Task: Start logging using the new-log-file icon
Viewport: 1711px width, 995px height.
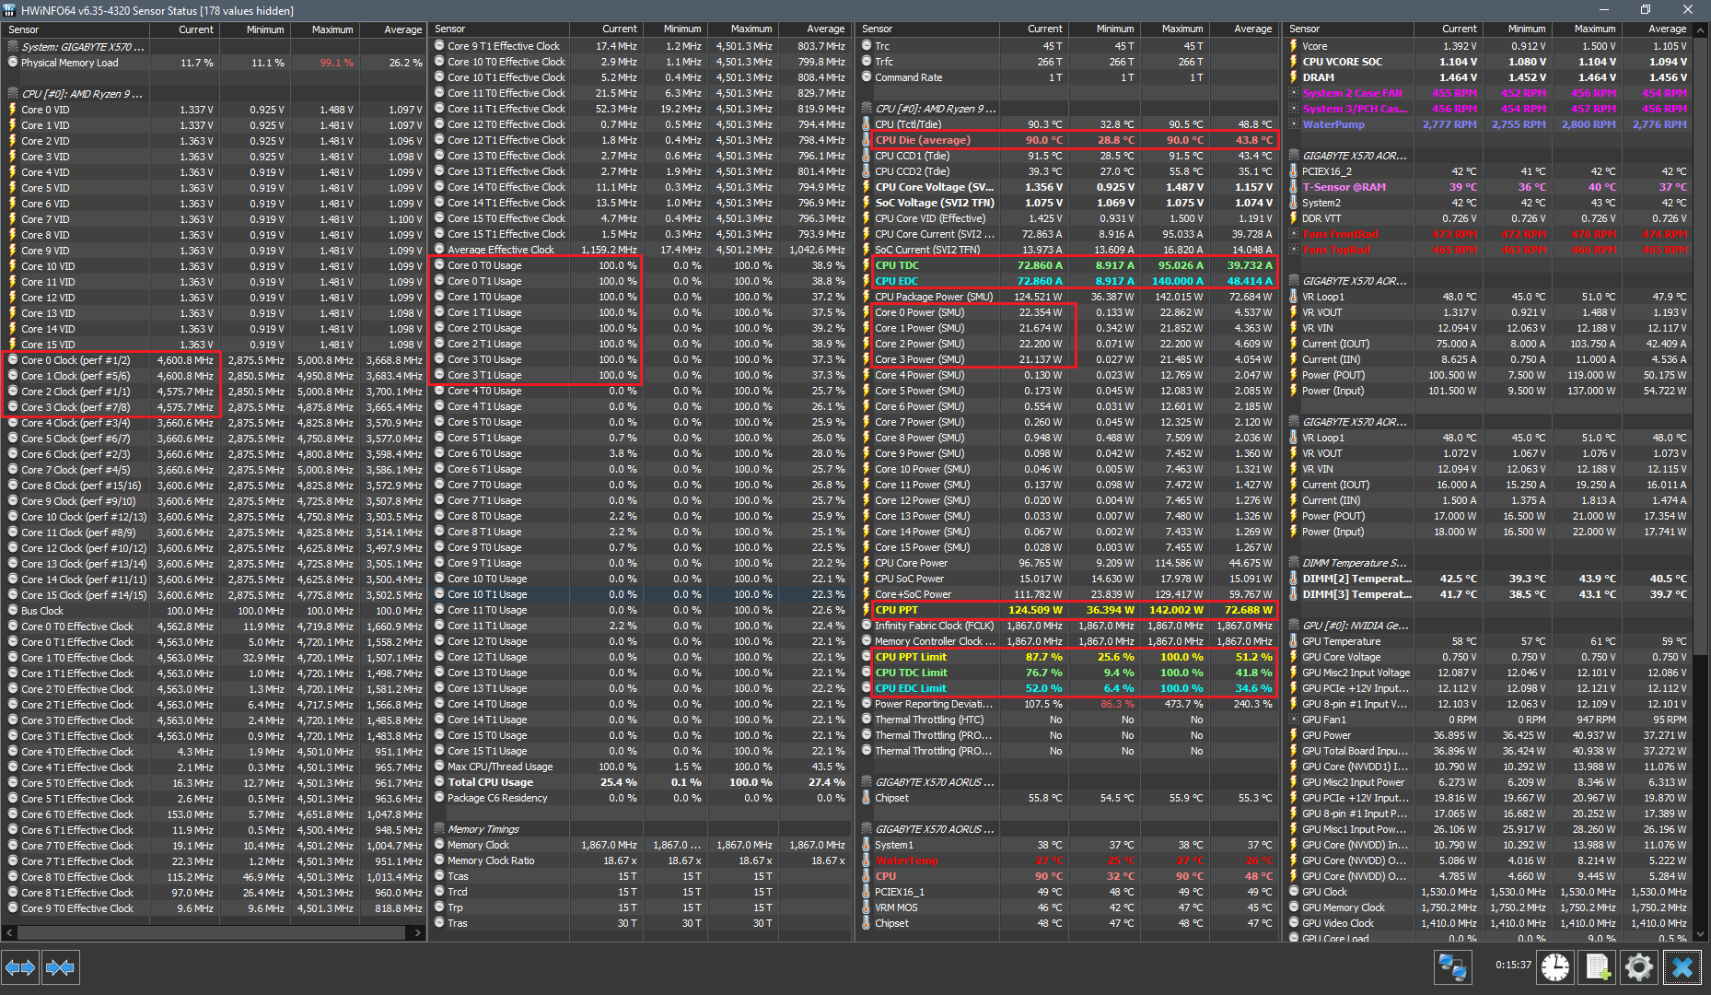Action: 1599,967
